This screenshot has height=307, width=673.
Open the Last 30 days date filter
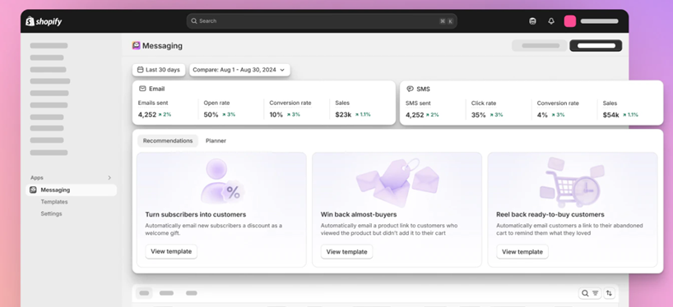click(159, 70)
